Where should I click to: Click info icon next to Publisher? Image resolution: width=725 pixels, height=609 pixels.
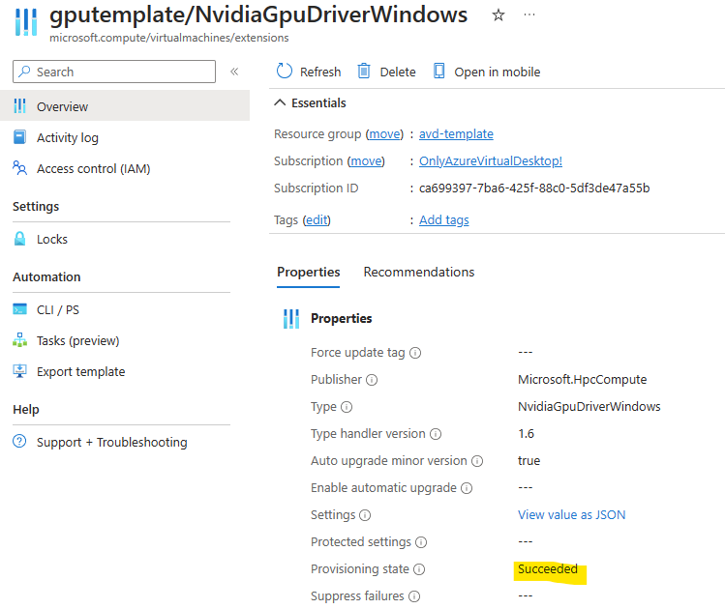click(372, 380)
